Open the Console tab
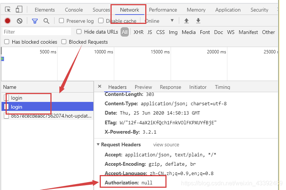 tap(74, 10)
